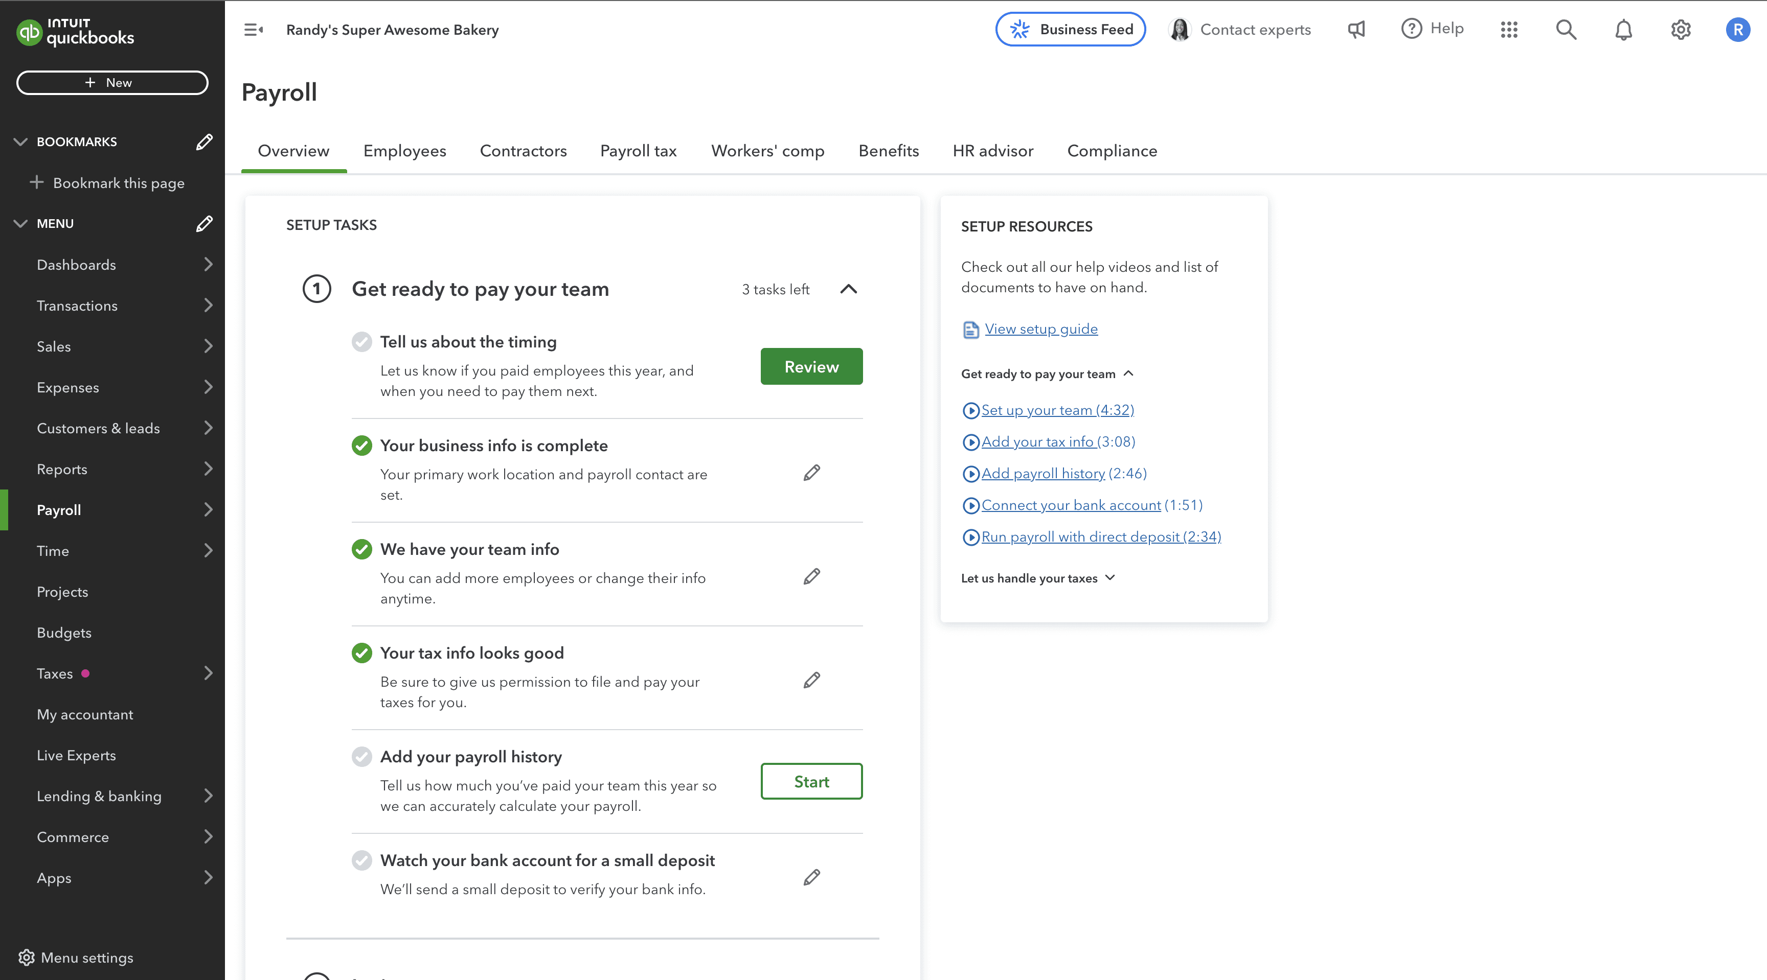
Task: Edit business info with pencil icon
Action: pos(811,473)
